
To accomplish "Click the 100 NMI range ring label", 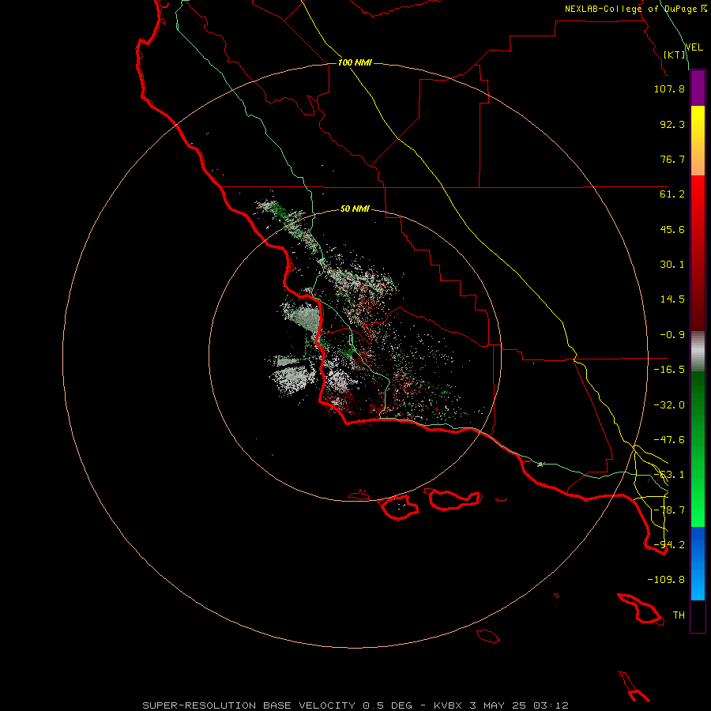I will coord(355,62).
